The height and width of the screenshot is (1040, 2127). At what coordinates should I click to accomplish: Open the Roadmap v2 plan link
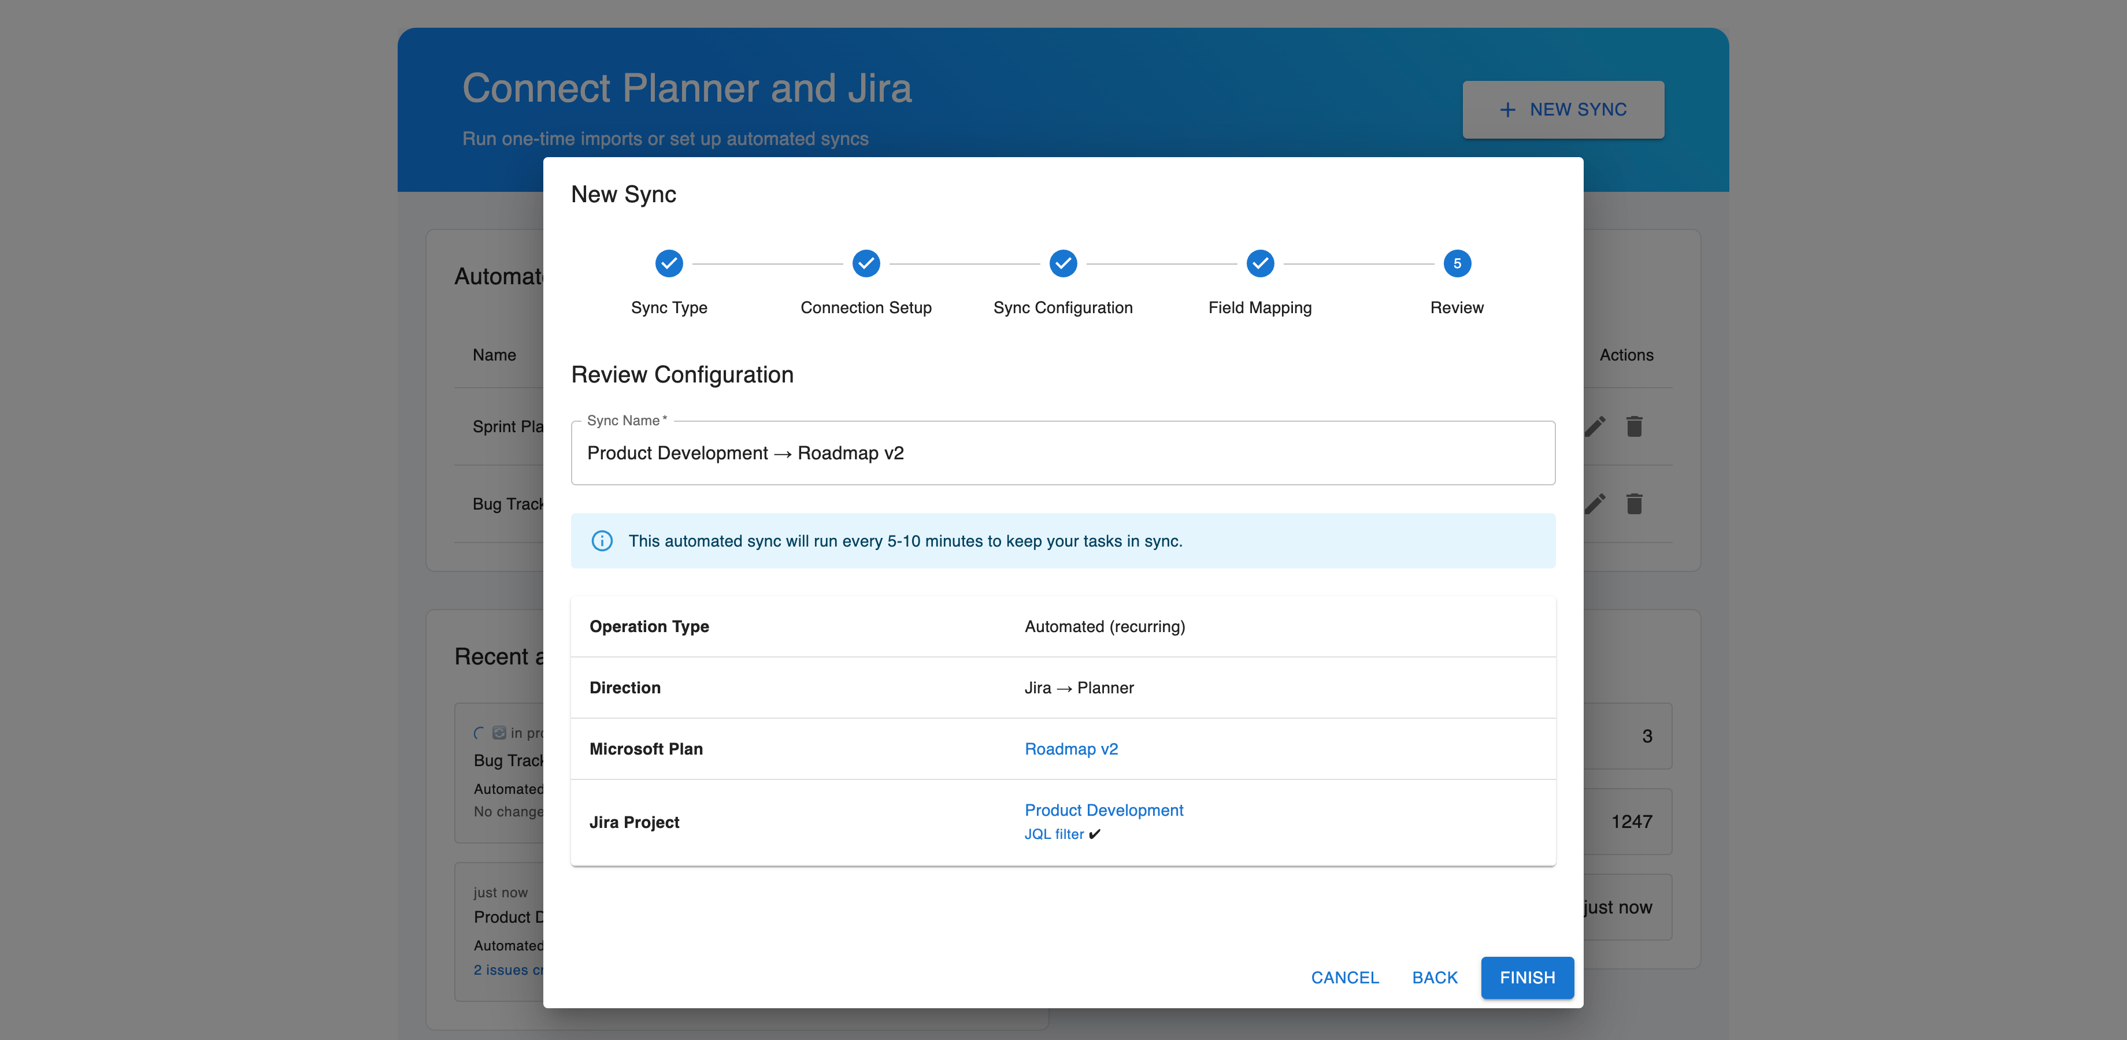(1071, 749)
